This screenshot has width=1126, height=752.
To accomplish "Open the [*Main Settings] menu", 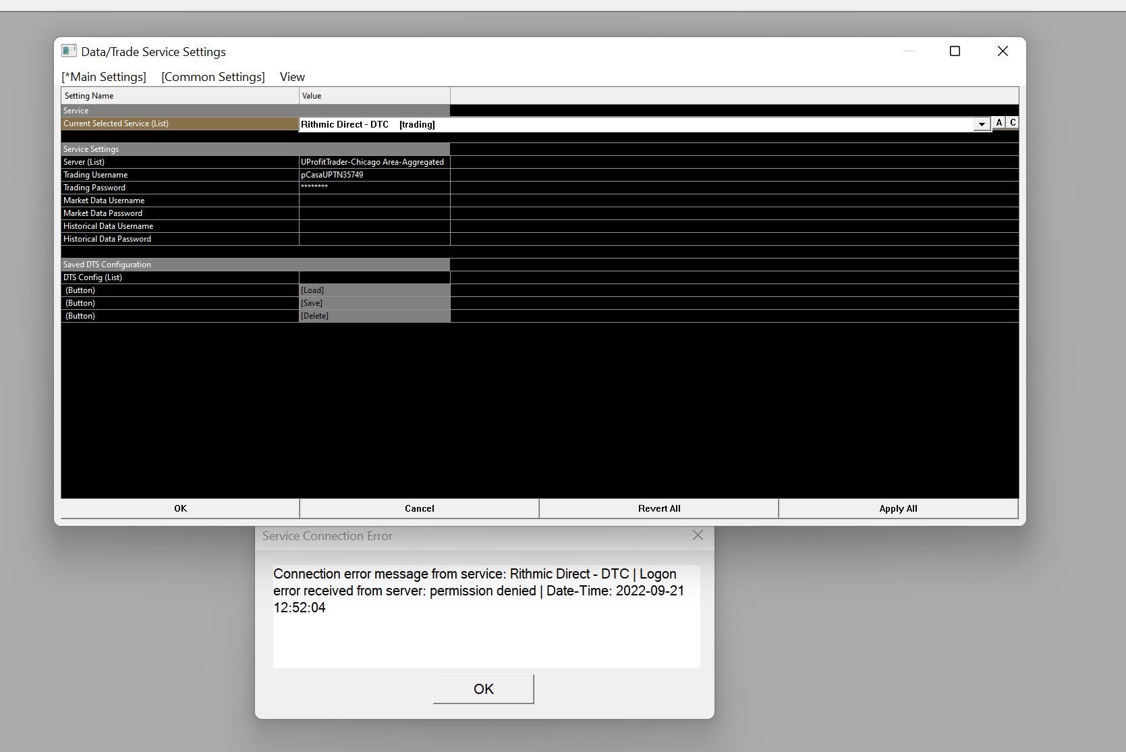I will (104, 77).
